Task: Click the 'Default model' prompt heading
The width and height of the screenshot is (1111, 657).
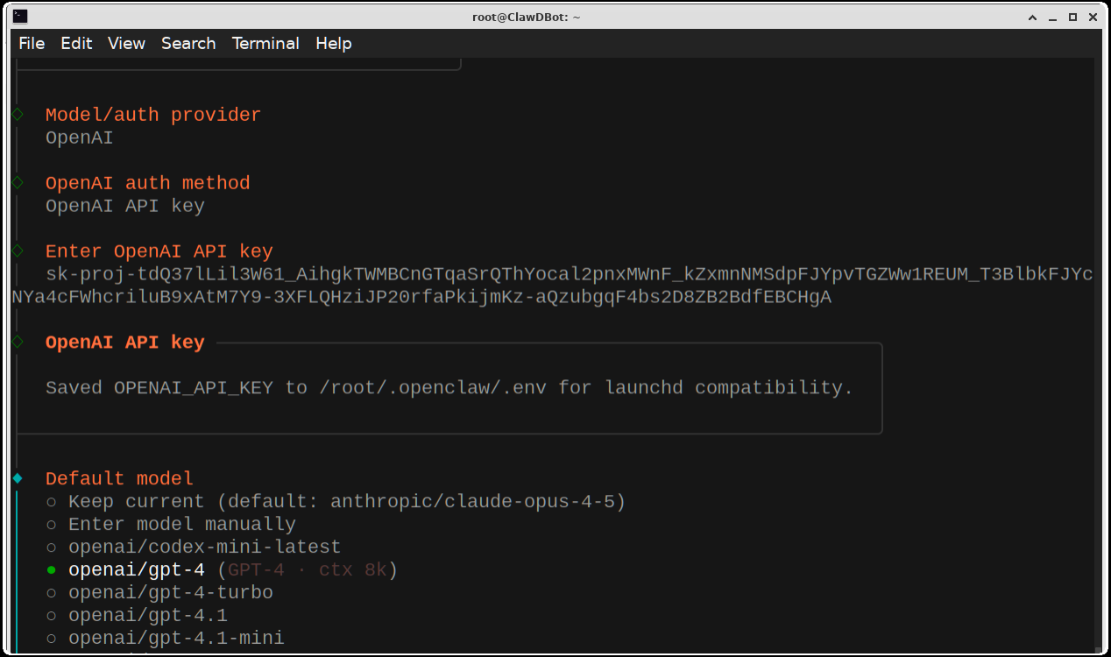Action: click(x=119, y=479)
